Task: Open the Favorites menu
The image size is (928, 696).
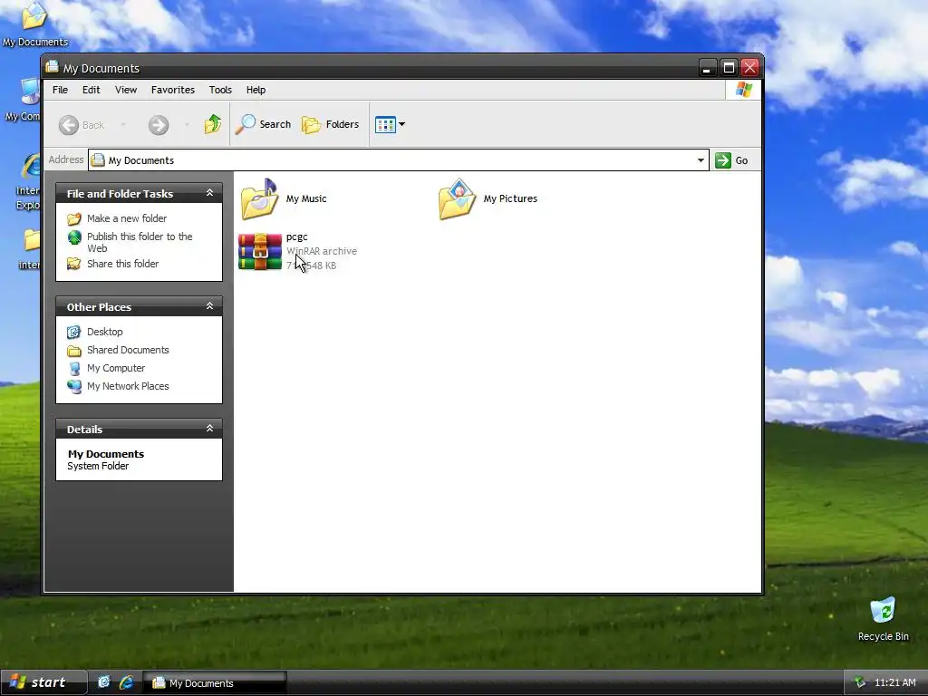Action: point(173,90)
